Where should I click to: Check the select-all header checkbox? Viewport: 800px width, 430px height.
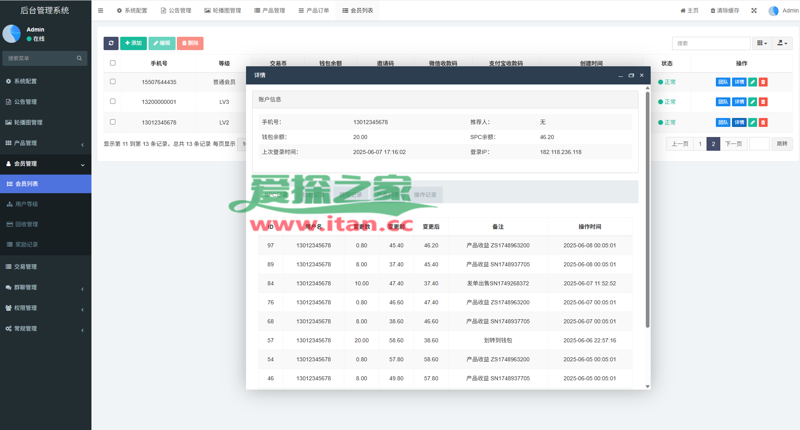coord(112,63)
